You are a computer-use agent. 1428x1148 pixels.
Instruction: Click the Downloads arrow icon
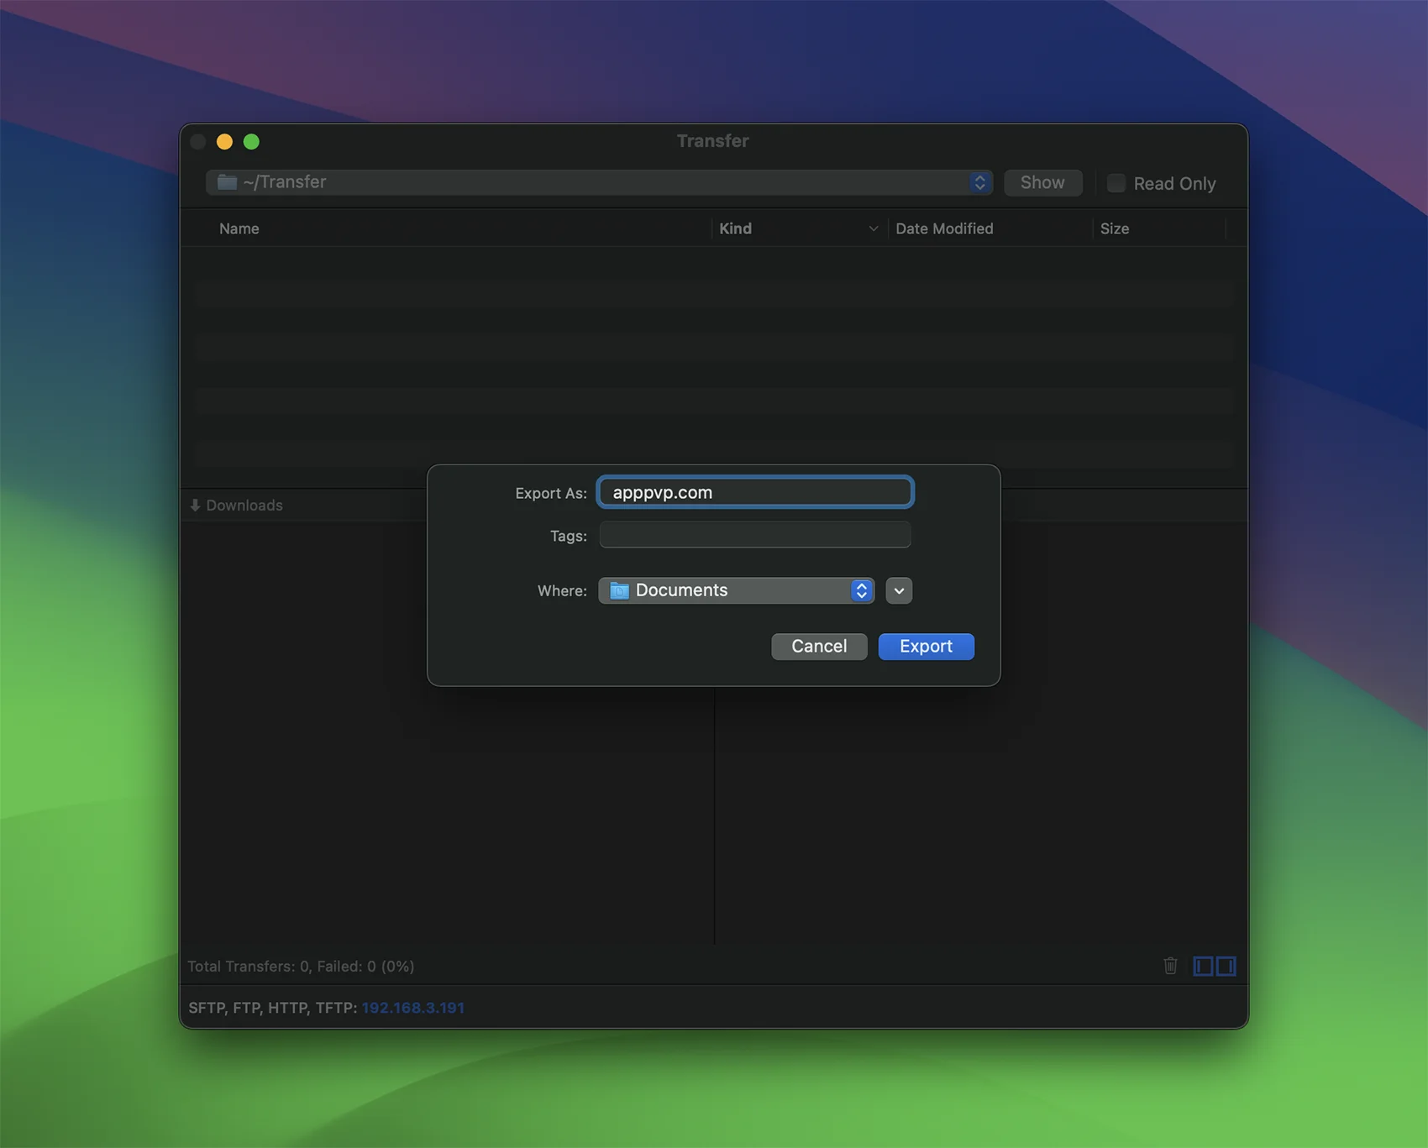click(195, 506)
